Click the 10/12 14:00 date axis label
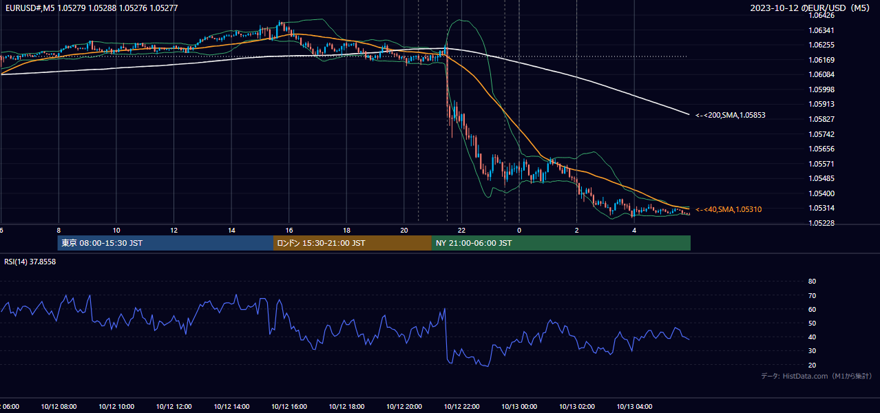Viewport: 880px width, 413px height. coord(231,407)
